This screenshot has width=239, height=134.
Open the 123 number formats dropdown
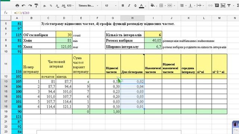(x=70, y=6)
